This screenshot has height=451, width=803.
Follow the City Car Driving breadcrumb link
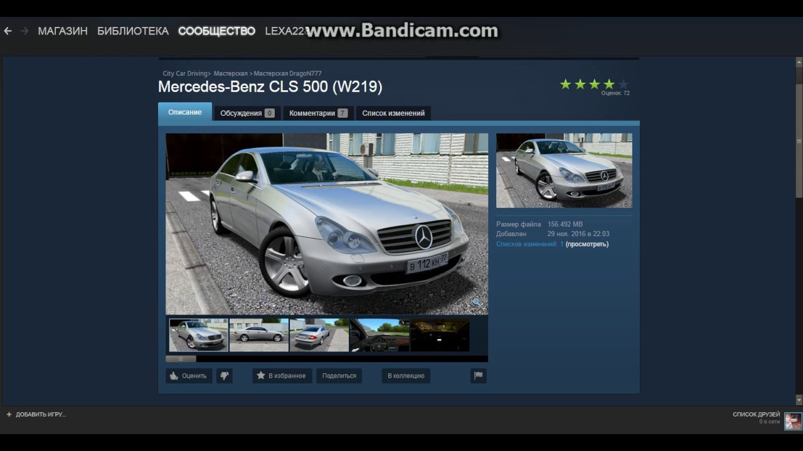(x=186, y=73)
